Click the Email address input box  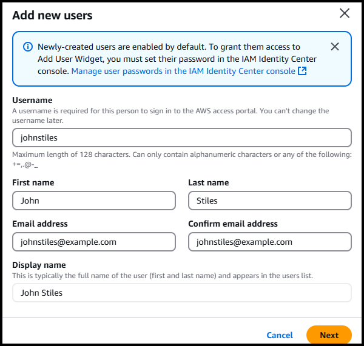pos(93,242)
